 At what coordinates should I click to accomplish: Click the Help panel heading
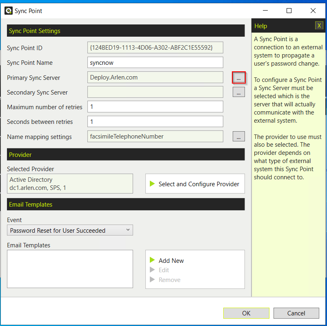pyautogui.click(x=261, y=26)
